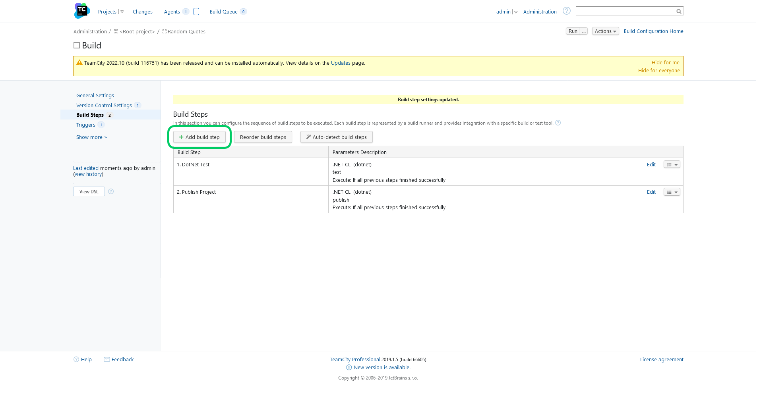Click view history link
The height and width of the screenshot is (395, 763).
pos(88,174)
